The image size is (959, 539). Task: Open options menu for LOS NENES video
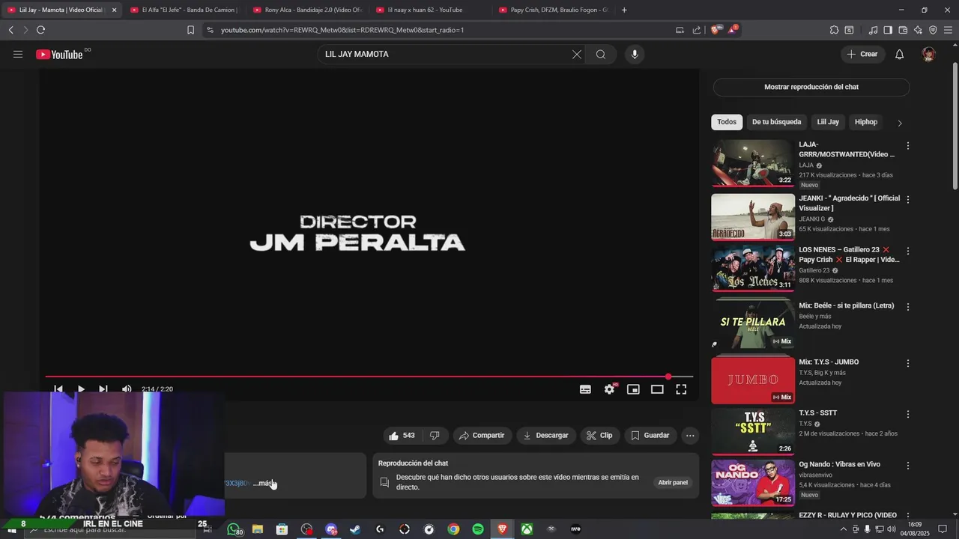point(908,252)
